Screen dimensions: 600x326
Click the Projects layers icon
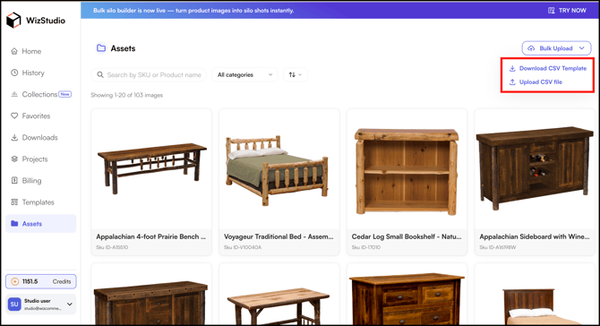pos(14,159)
